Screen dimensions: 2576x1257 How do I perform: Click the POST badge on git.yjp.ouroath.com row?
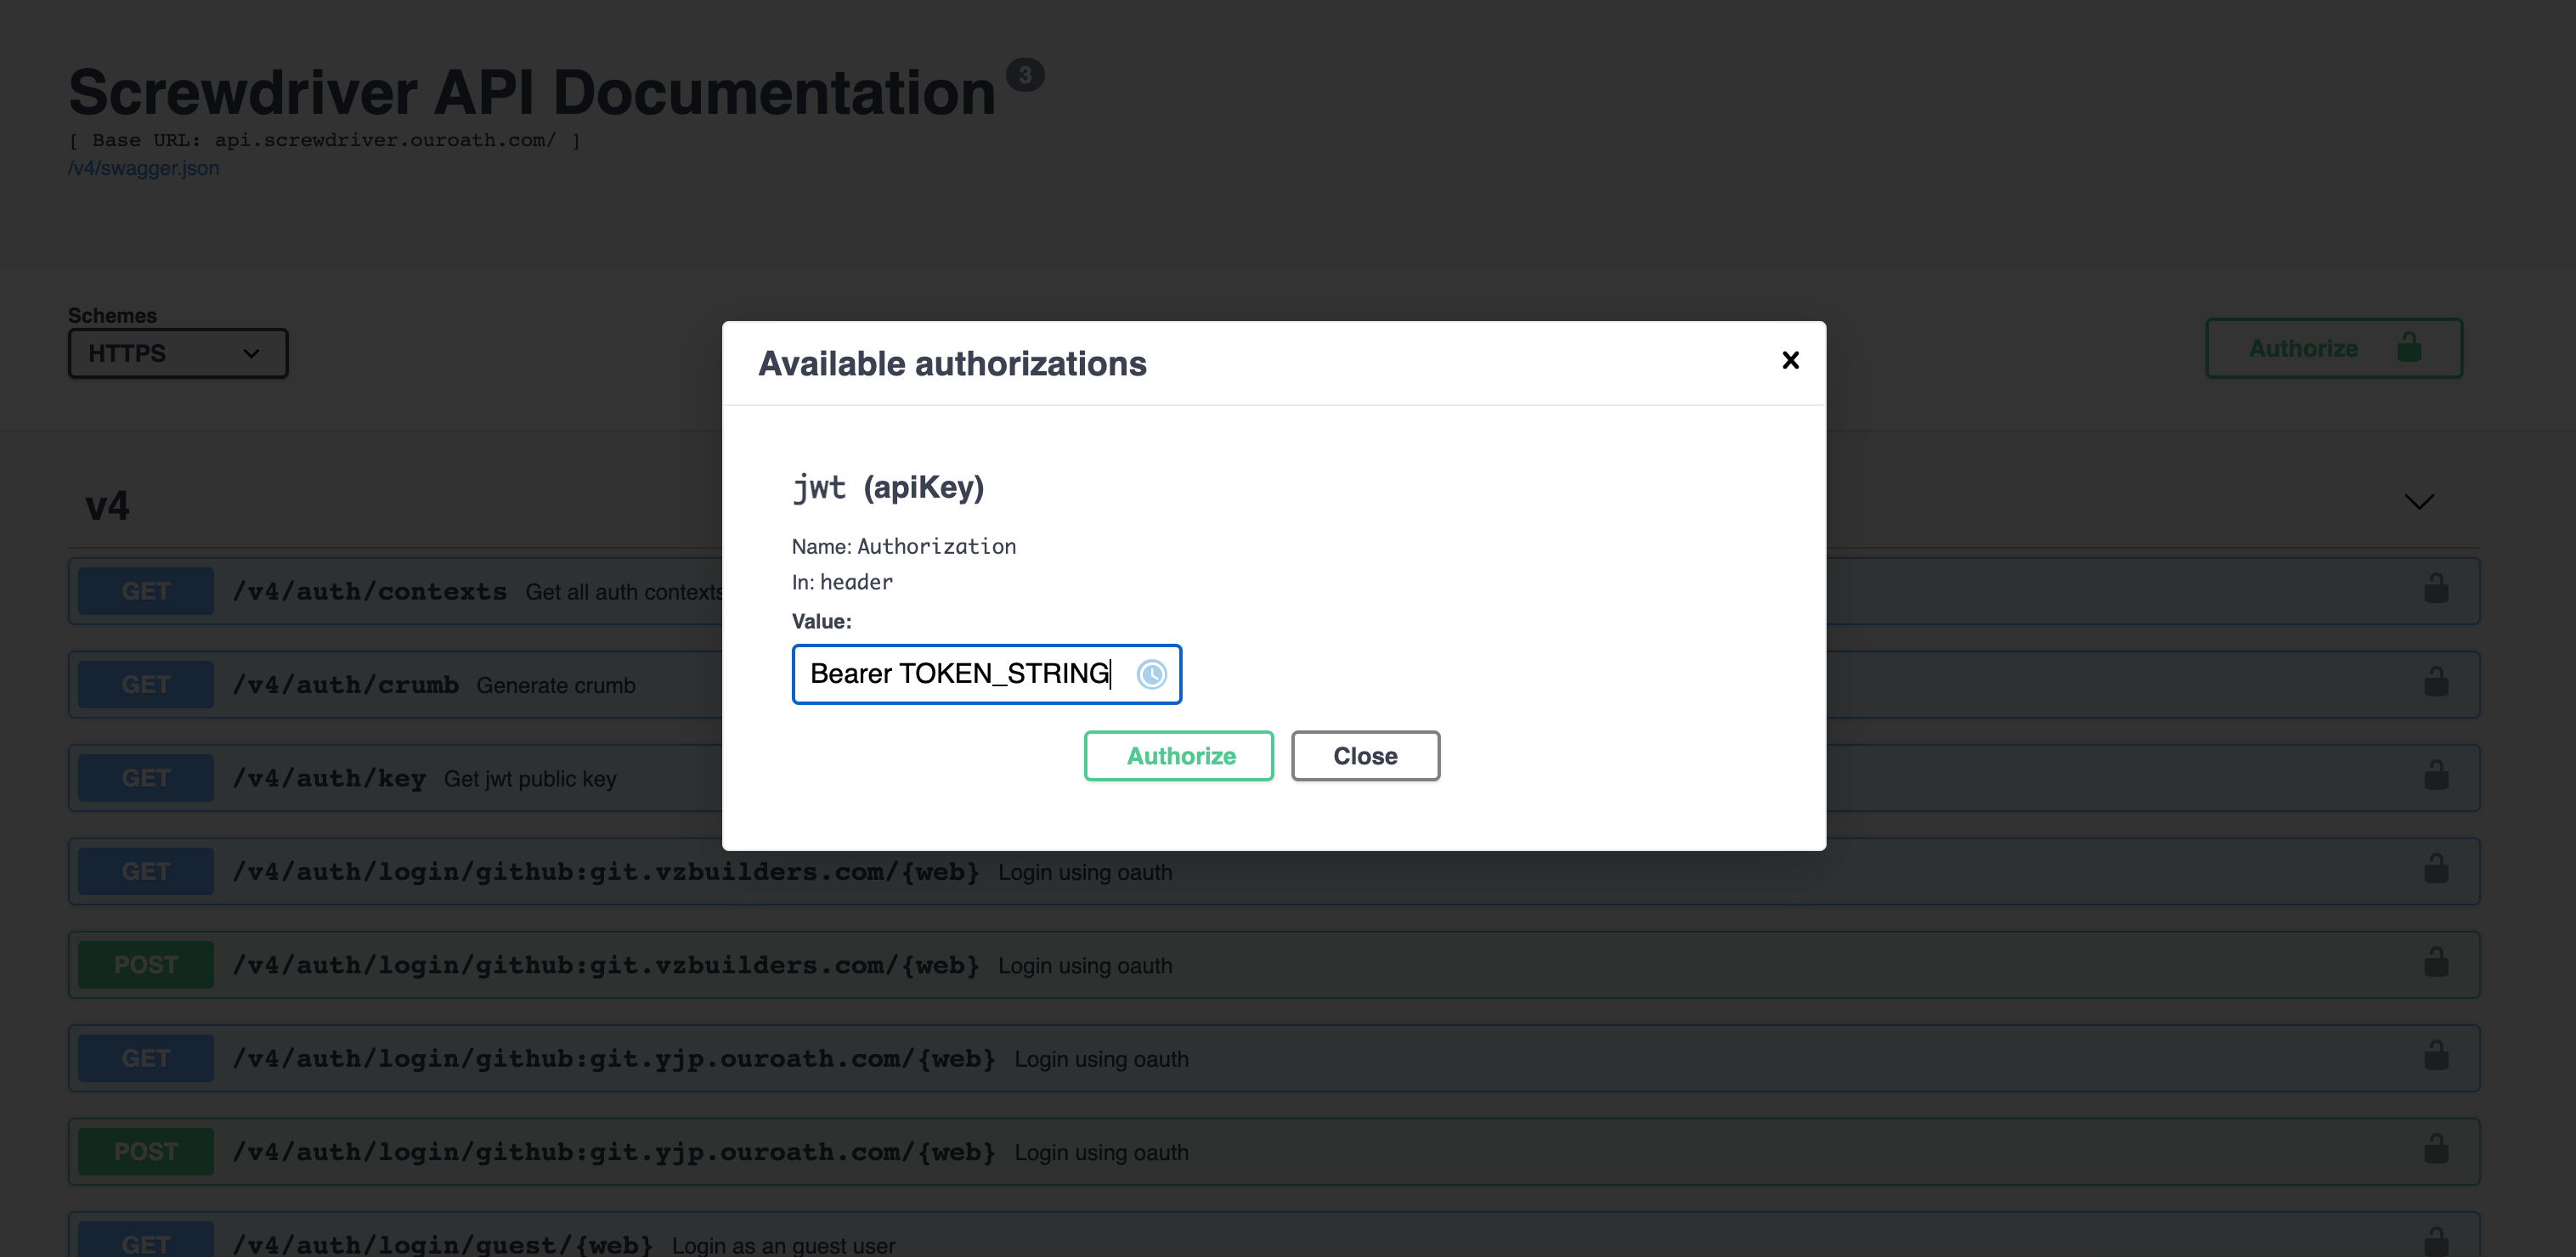[x=146, y=1152]
